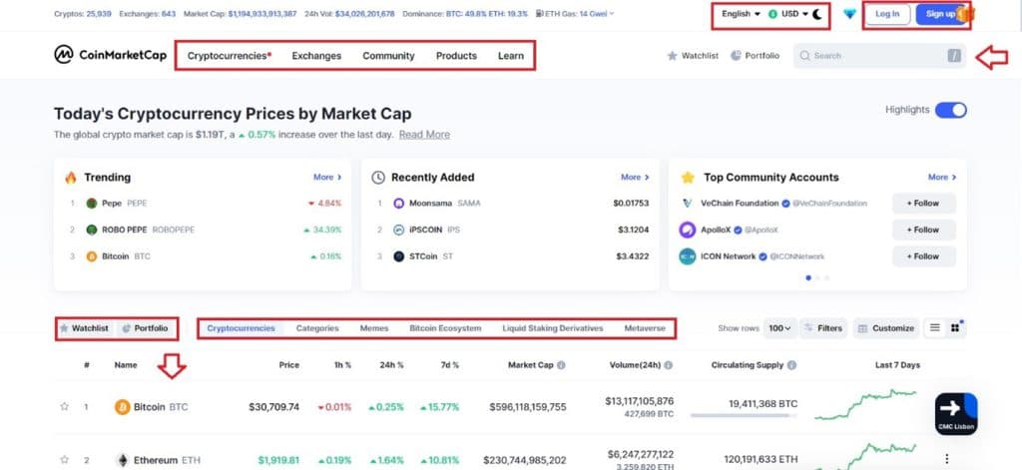Follow VeChain Foundation

click(x=923, y=204)
